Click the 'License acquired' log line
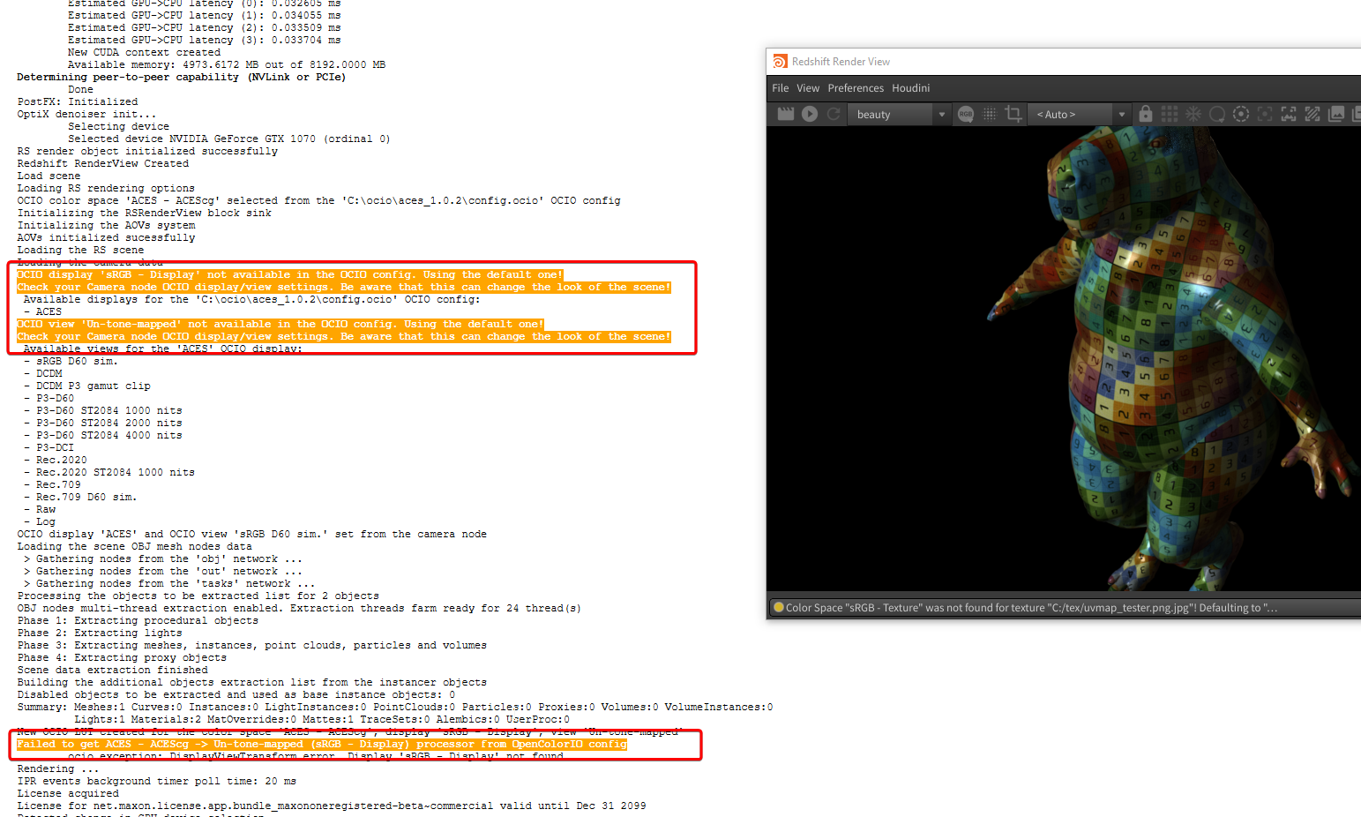The image size is (1361, 817). coord(68,793)
